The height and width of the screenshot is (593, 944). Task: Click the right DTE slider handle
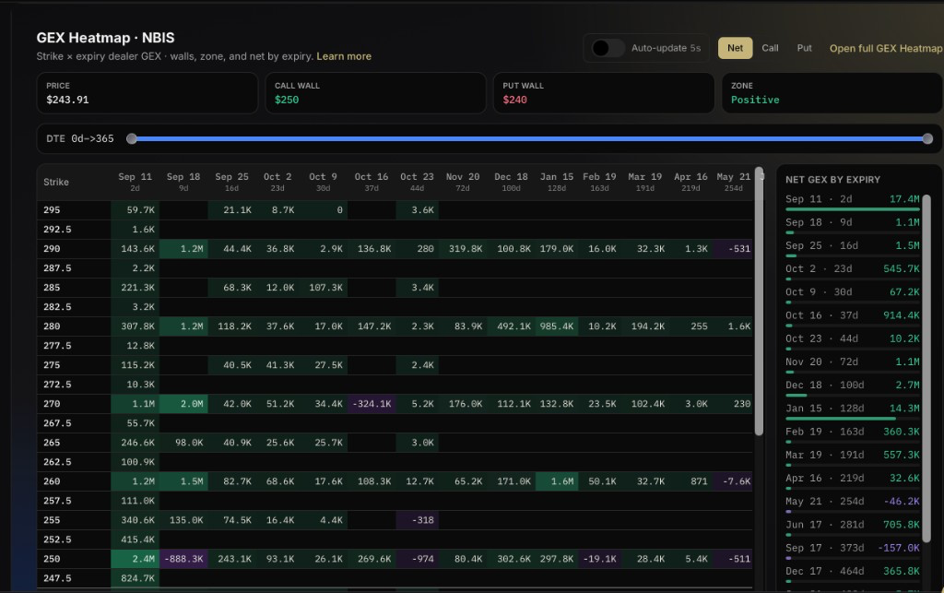(927, 139)
